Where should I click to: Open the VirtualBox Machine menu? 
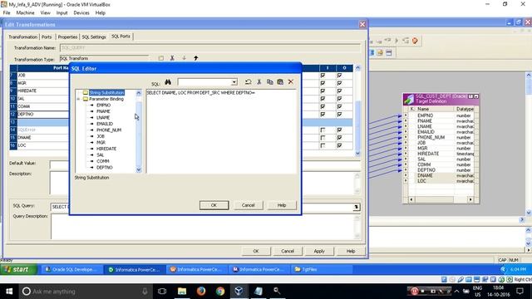(26, 13)
